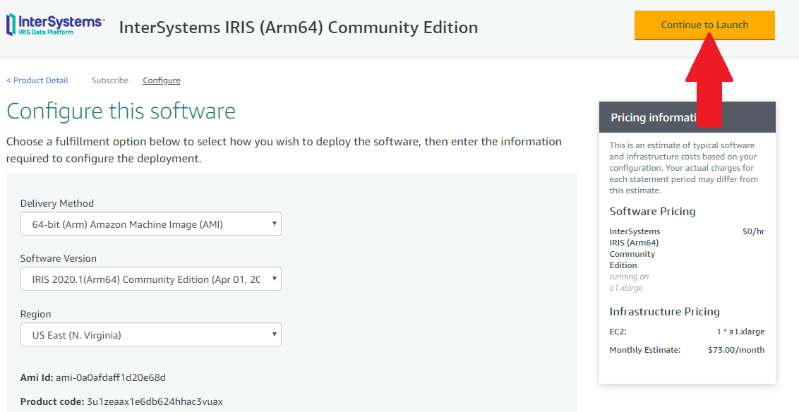Viewport: 799px width, 412px height.
Task: Click the Region field label
Action: pos(36,314)
